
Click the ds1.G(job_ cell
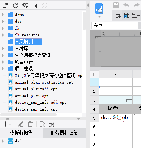point(116,118)
